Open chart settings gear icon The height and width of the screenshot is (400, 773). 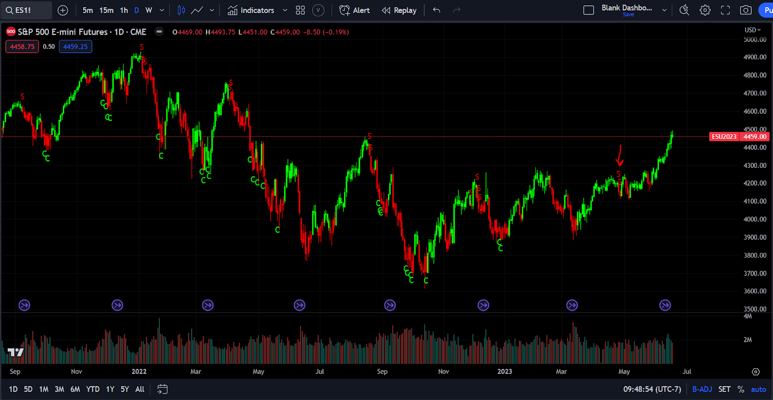coord(705,10)
